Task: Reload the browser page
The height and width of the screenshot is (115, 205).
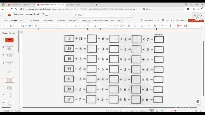Action: (x=12, y=9)
